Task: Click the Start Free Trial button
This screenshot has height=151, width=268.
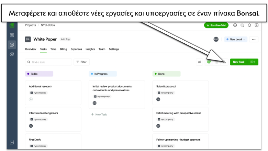Action: (x=216, y=25)
